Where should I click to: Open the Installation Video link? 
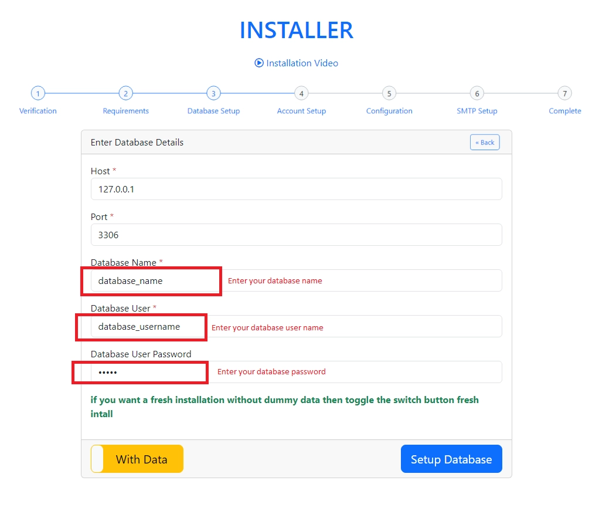pos(296,63)
